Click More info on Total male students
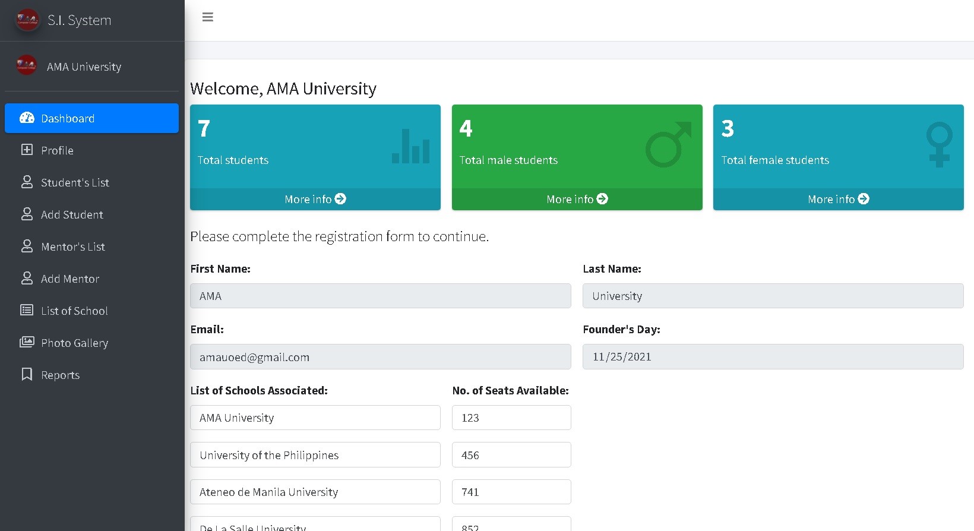Viewport: 974px width, 531px height. (x=577, y=199)
